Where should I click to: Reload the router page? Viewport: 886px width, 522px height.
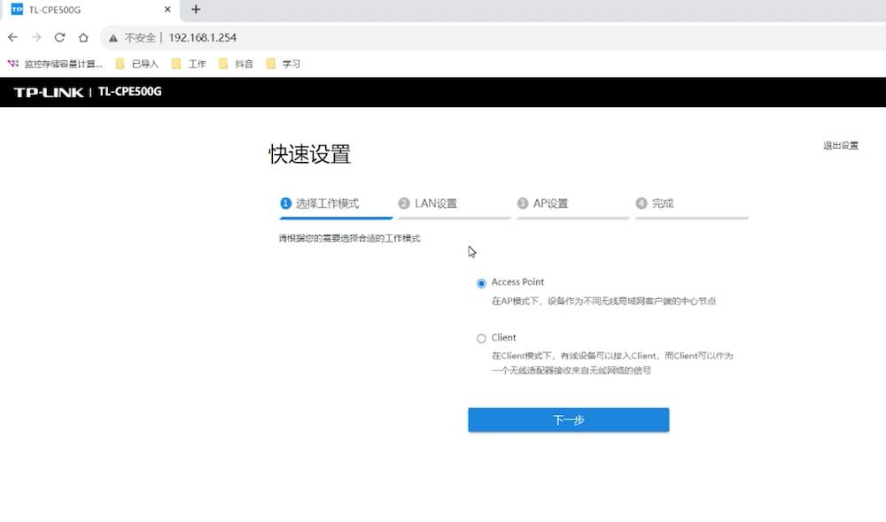pos(59,38)
